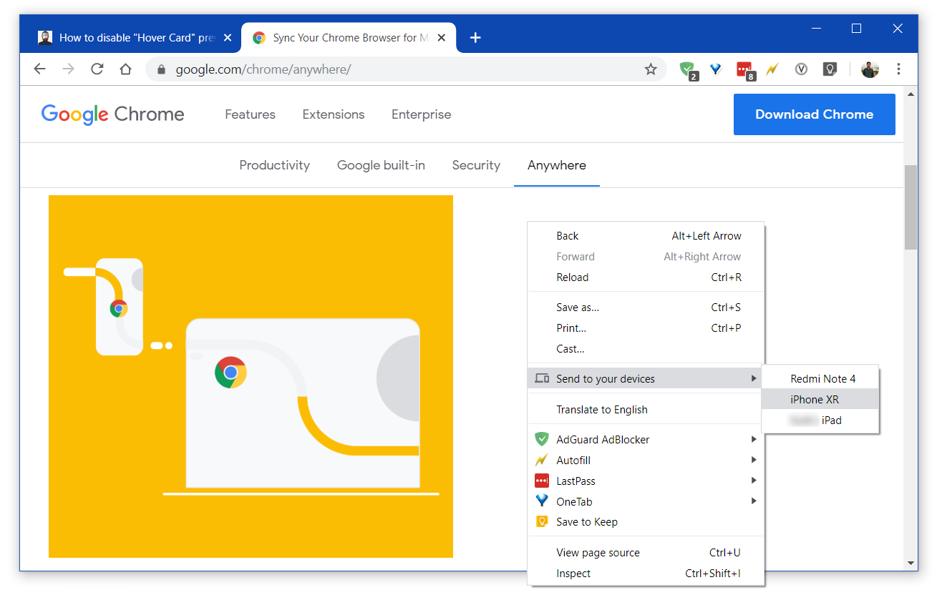
Task: Click the Google Keep extension icon in toolbar
Action: point(830,69)
